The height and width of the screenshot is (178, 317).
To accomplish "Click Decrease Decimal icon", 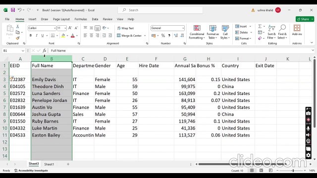I will pos(182,36).
